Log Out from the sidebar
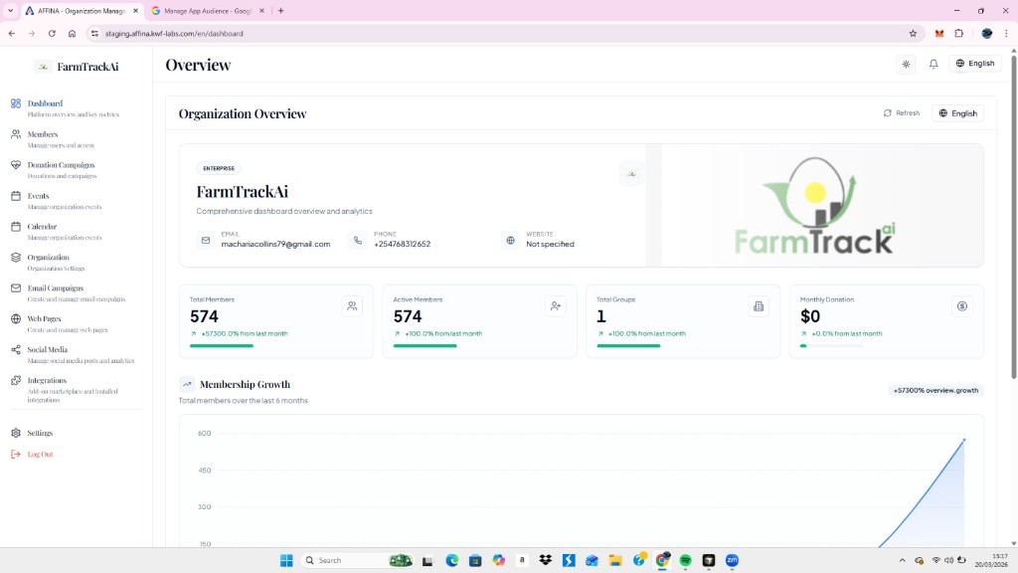The height and width of the screenshot is (573, 1018). pos(38,454)
